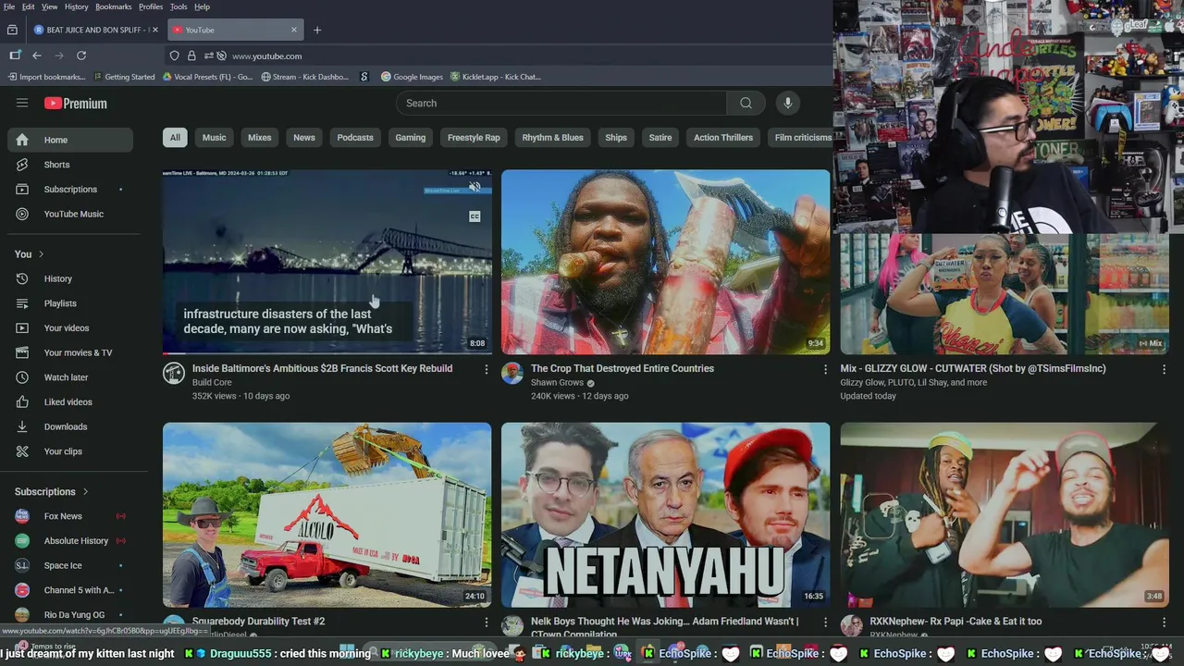
Task: Select the Rhythm & Blues filter chip
Action: coord(552,138)
